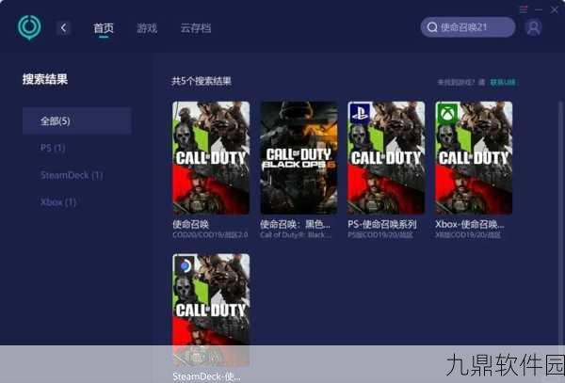
Task: Click the title PS-使命召唤系列
Action: [382, 224]
